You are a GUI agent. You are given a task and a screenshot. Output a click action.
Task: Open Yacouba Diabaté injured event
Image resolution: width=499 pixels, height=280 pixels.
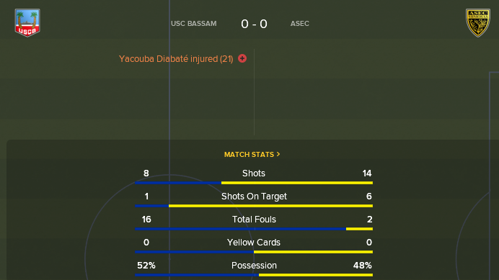(176, 59)
